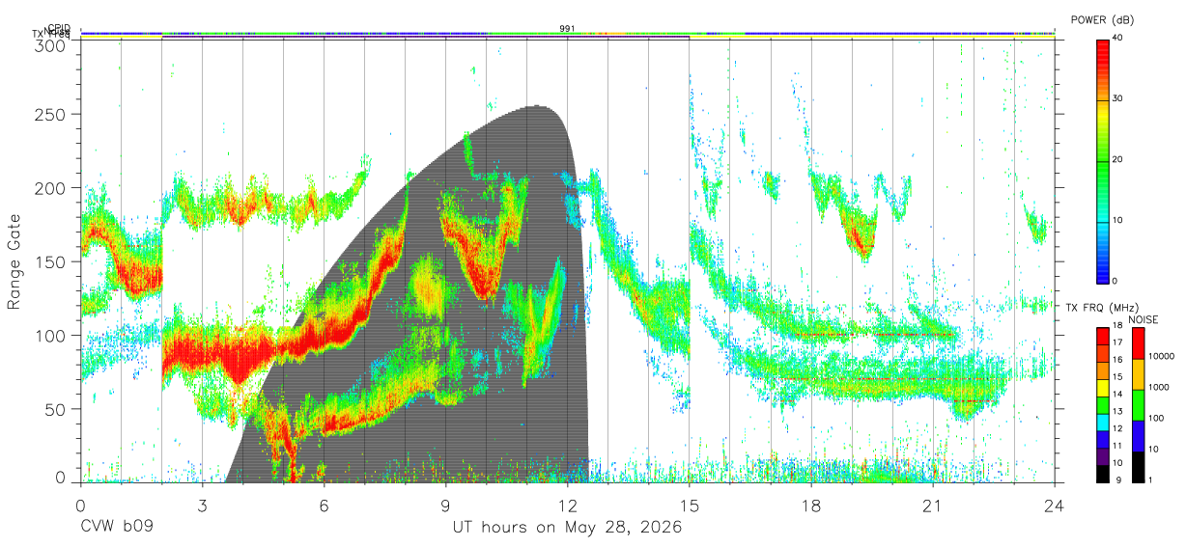Image resolution: width=1186 pixels, height=547 pixels.
Task: Click the 10000 label on NOISE legend
Action: click(x=1161, y=357)
